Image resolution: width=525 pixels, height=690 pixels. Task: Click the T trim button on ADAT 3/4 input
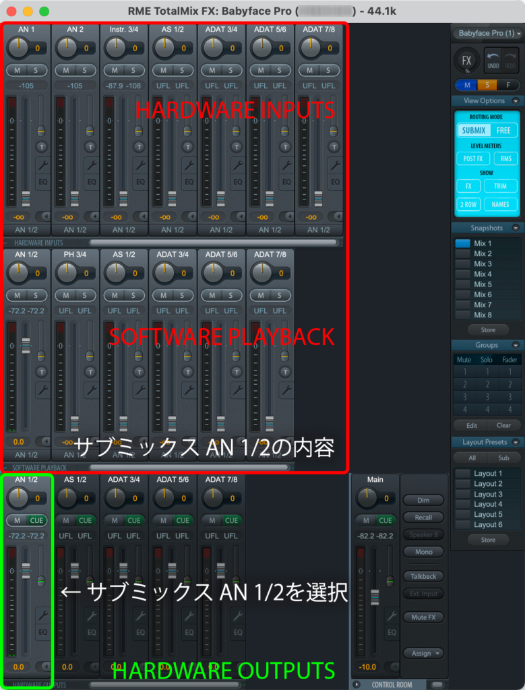(x=237, y=147)
